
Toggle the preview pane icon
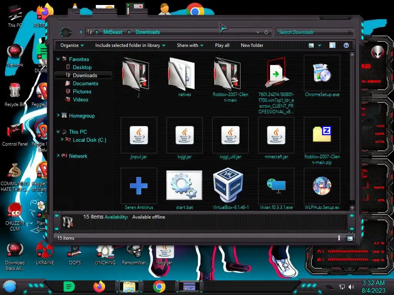coord(332,45)
